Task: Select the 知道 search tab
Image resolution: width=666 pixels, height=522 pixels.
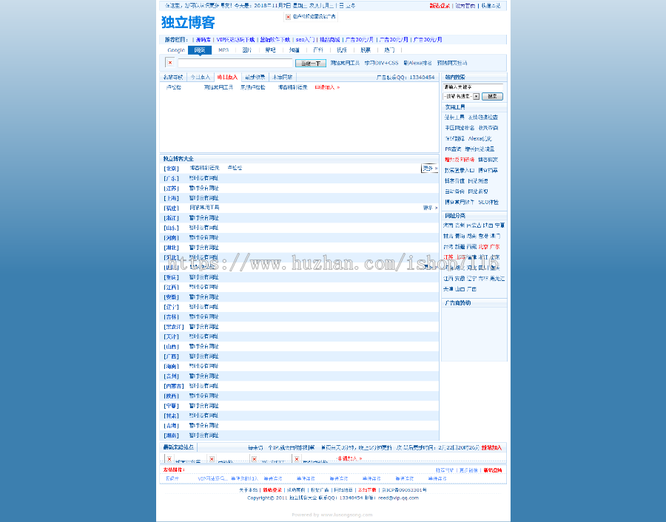Action: (x=294, y=50)
